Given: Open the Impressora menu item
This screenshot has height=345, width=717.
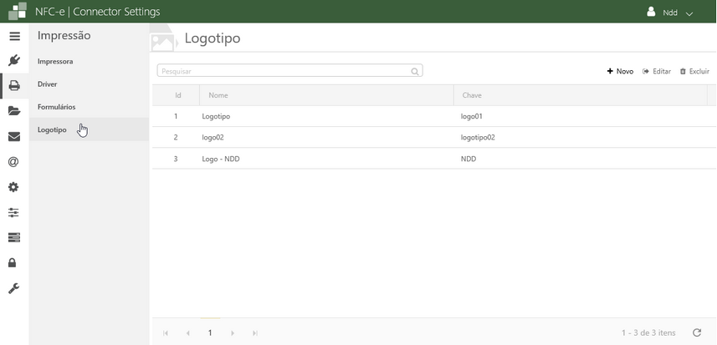Looking at the screenshot, I should pos(55,62).
